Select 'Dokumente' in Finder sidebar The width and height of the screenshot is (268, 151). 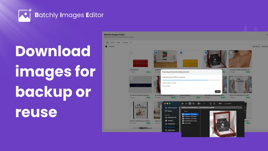pos(170,130)
